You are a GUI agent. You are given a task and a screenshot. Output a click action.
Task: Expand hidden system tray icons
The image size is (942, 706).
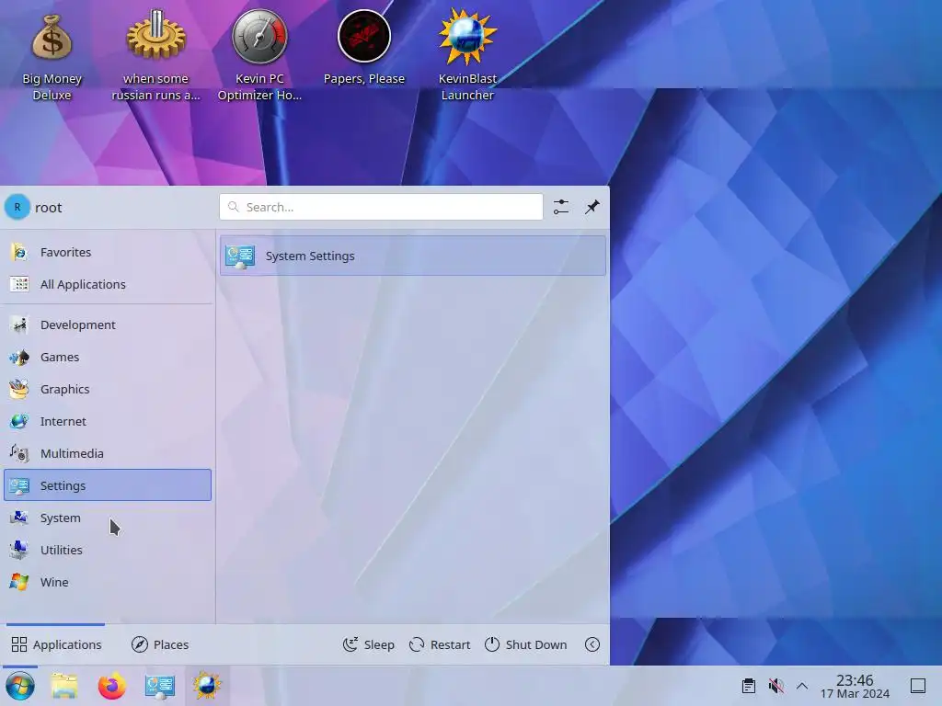click(x=802, y=686)
